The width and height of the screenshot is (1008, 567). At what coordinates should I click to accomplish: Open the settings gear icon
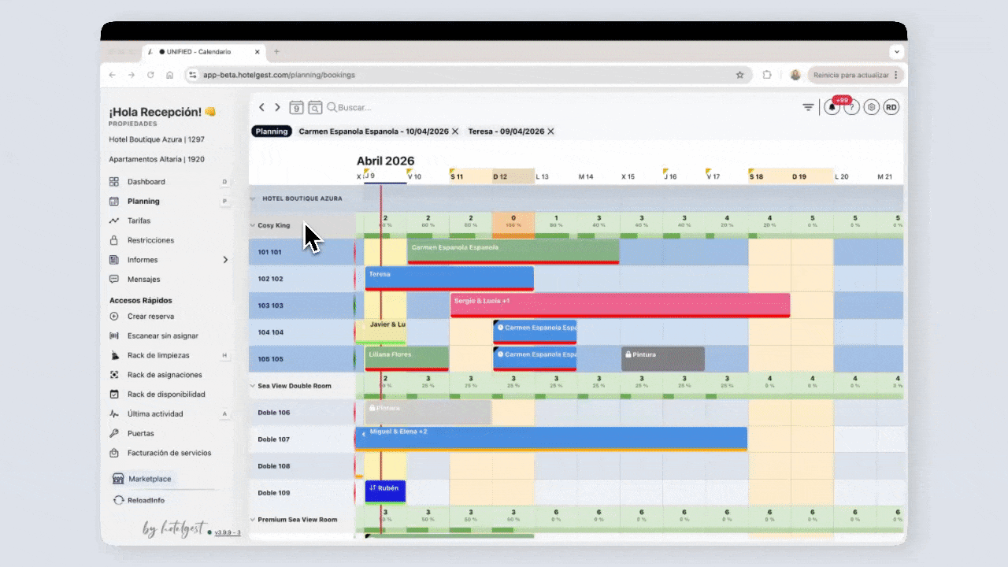871,107
